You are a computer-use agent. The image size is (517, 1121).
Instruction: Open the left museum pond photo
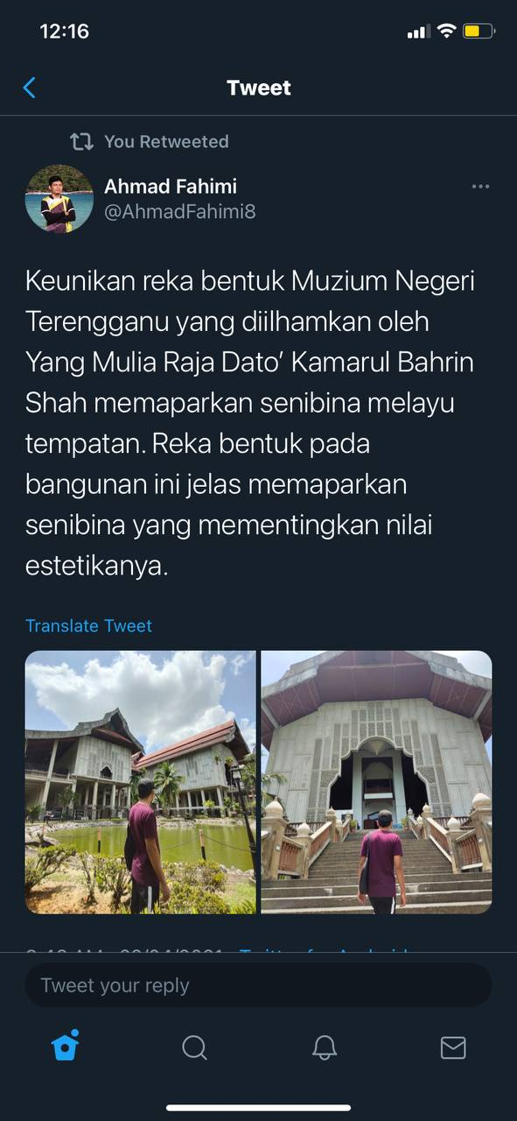[141, 782]
